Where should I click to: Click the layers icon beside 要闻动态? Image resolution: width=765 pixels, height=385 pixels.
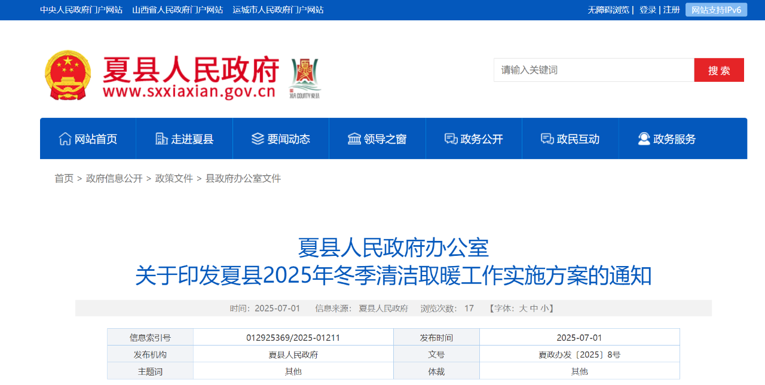point(258,139)
